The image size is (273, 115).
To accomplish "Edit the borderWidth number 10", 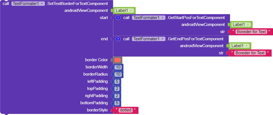I will (x=118, y=67).
